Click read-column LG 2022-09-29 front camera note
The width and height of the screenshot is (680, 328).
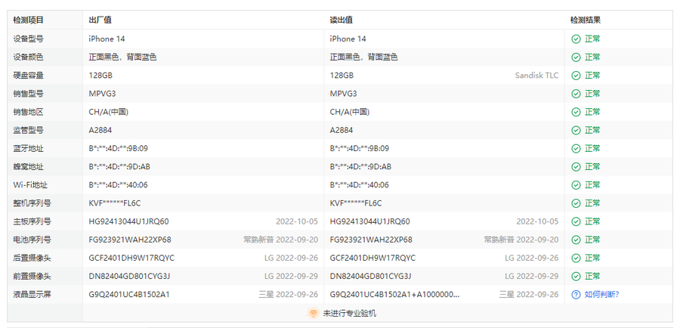click(x=531, y=276)
